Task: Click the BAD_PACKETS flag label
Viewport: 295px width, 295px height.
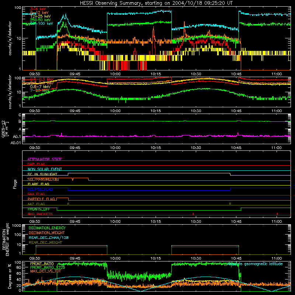Action: 40,214
